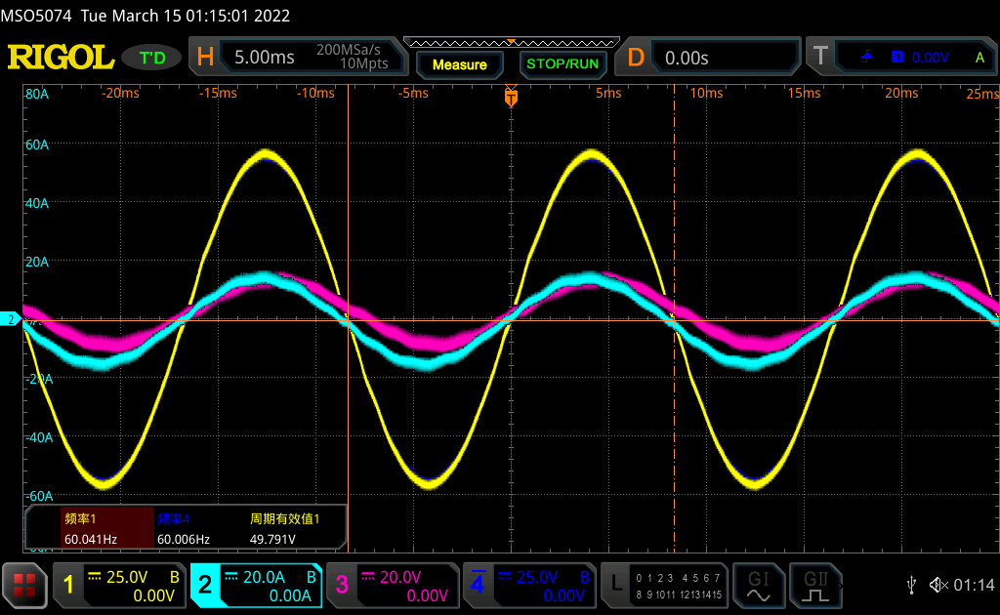Click the RIGOL logo
Screen dimensions: 1000x615
61,58
